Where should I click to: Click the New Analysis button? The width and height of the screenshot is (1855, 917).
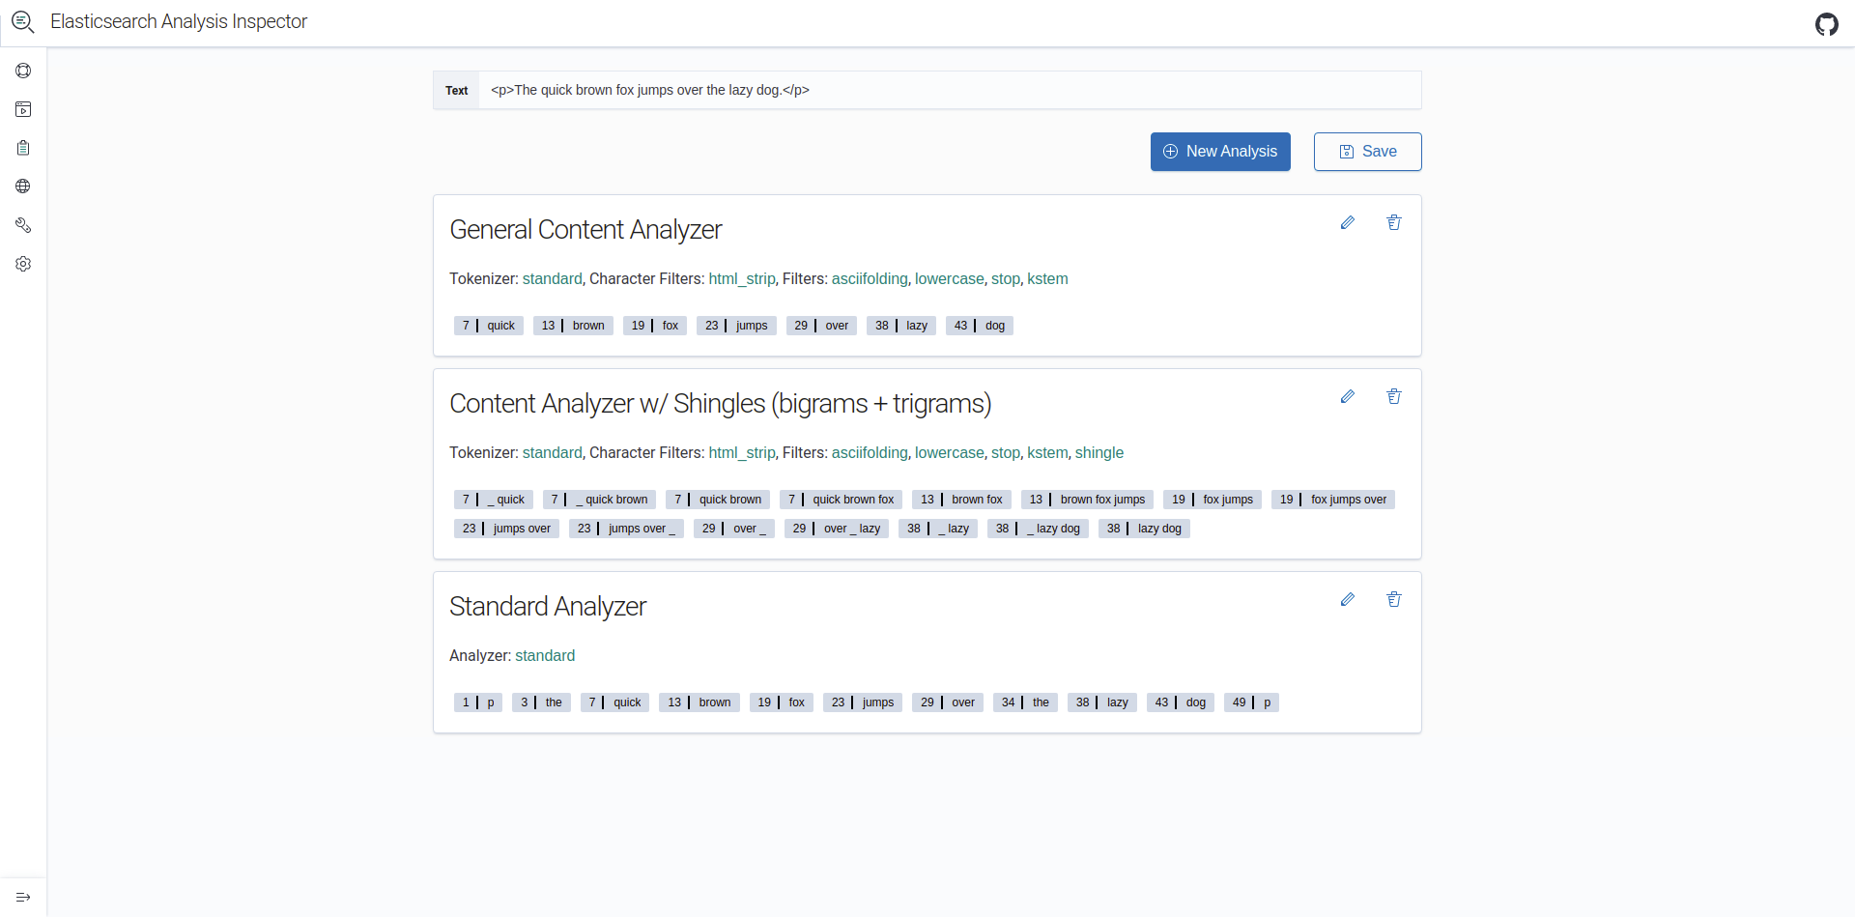pyautogui.click(x=1219, y=152)
